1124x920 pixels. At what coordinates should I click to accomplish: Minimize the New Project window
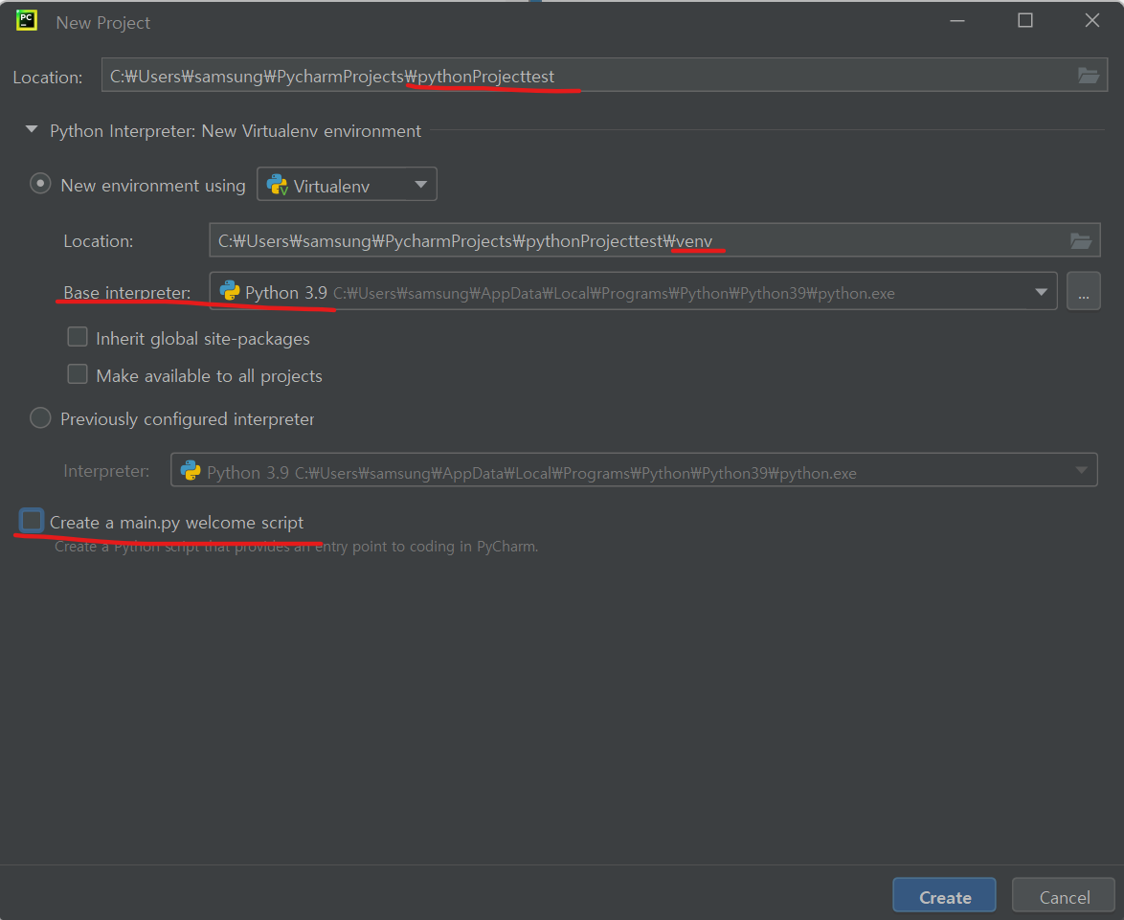point(957,21)
